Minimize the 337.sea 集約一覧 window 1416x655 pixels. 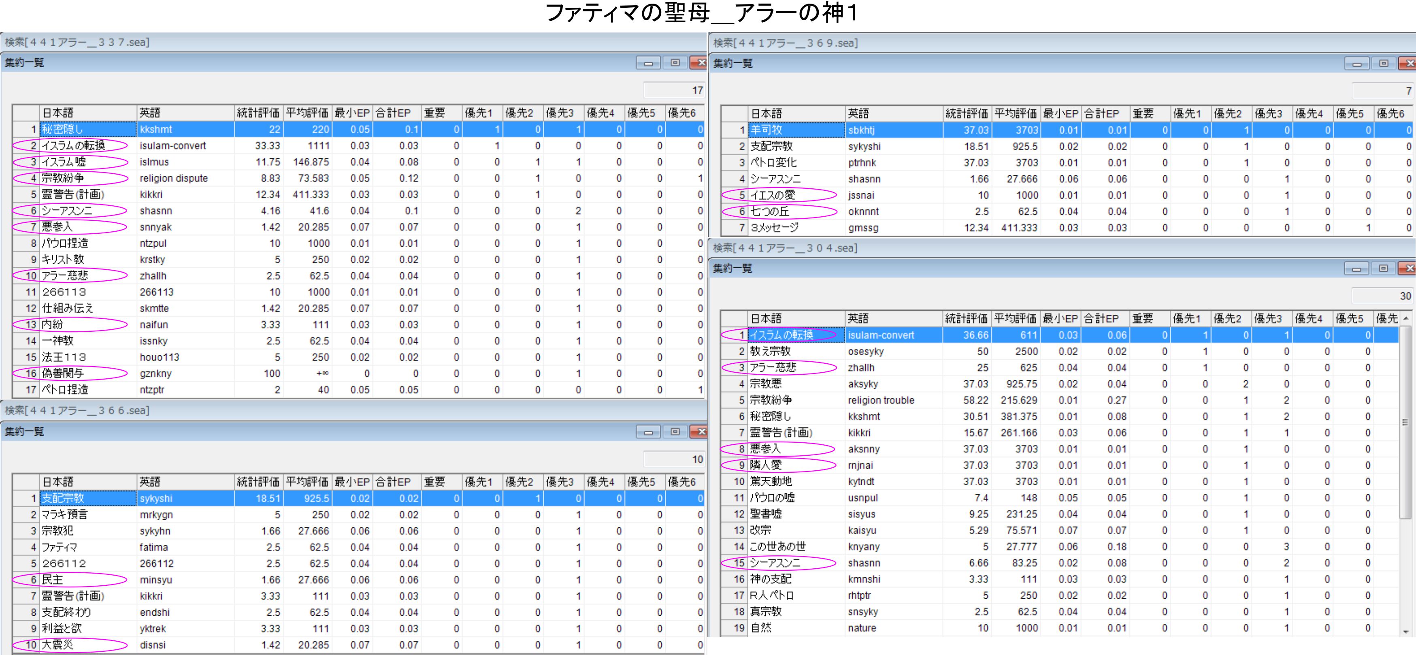648,63
